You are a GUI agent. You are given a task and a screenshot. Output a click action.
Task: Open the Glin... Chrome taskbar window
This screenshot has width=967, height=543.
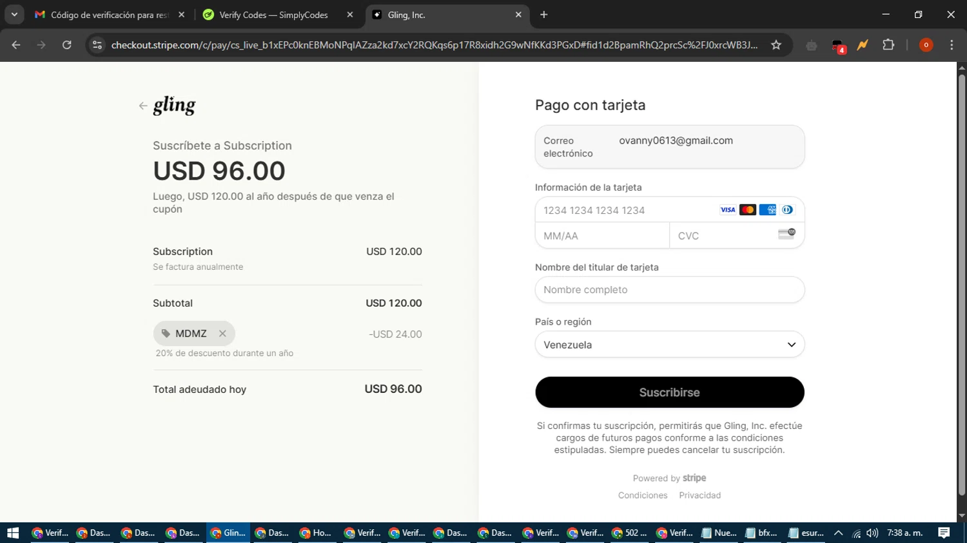(229, 533)
